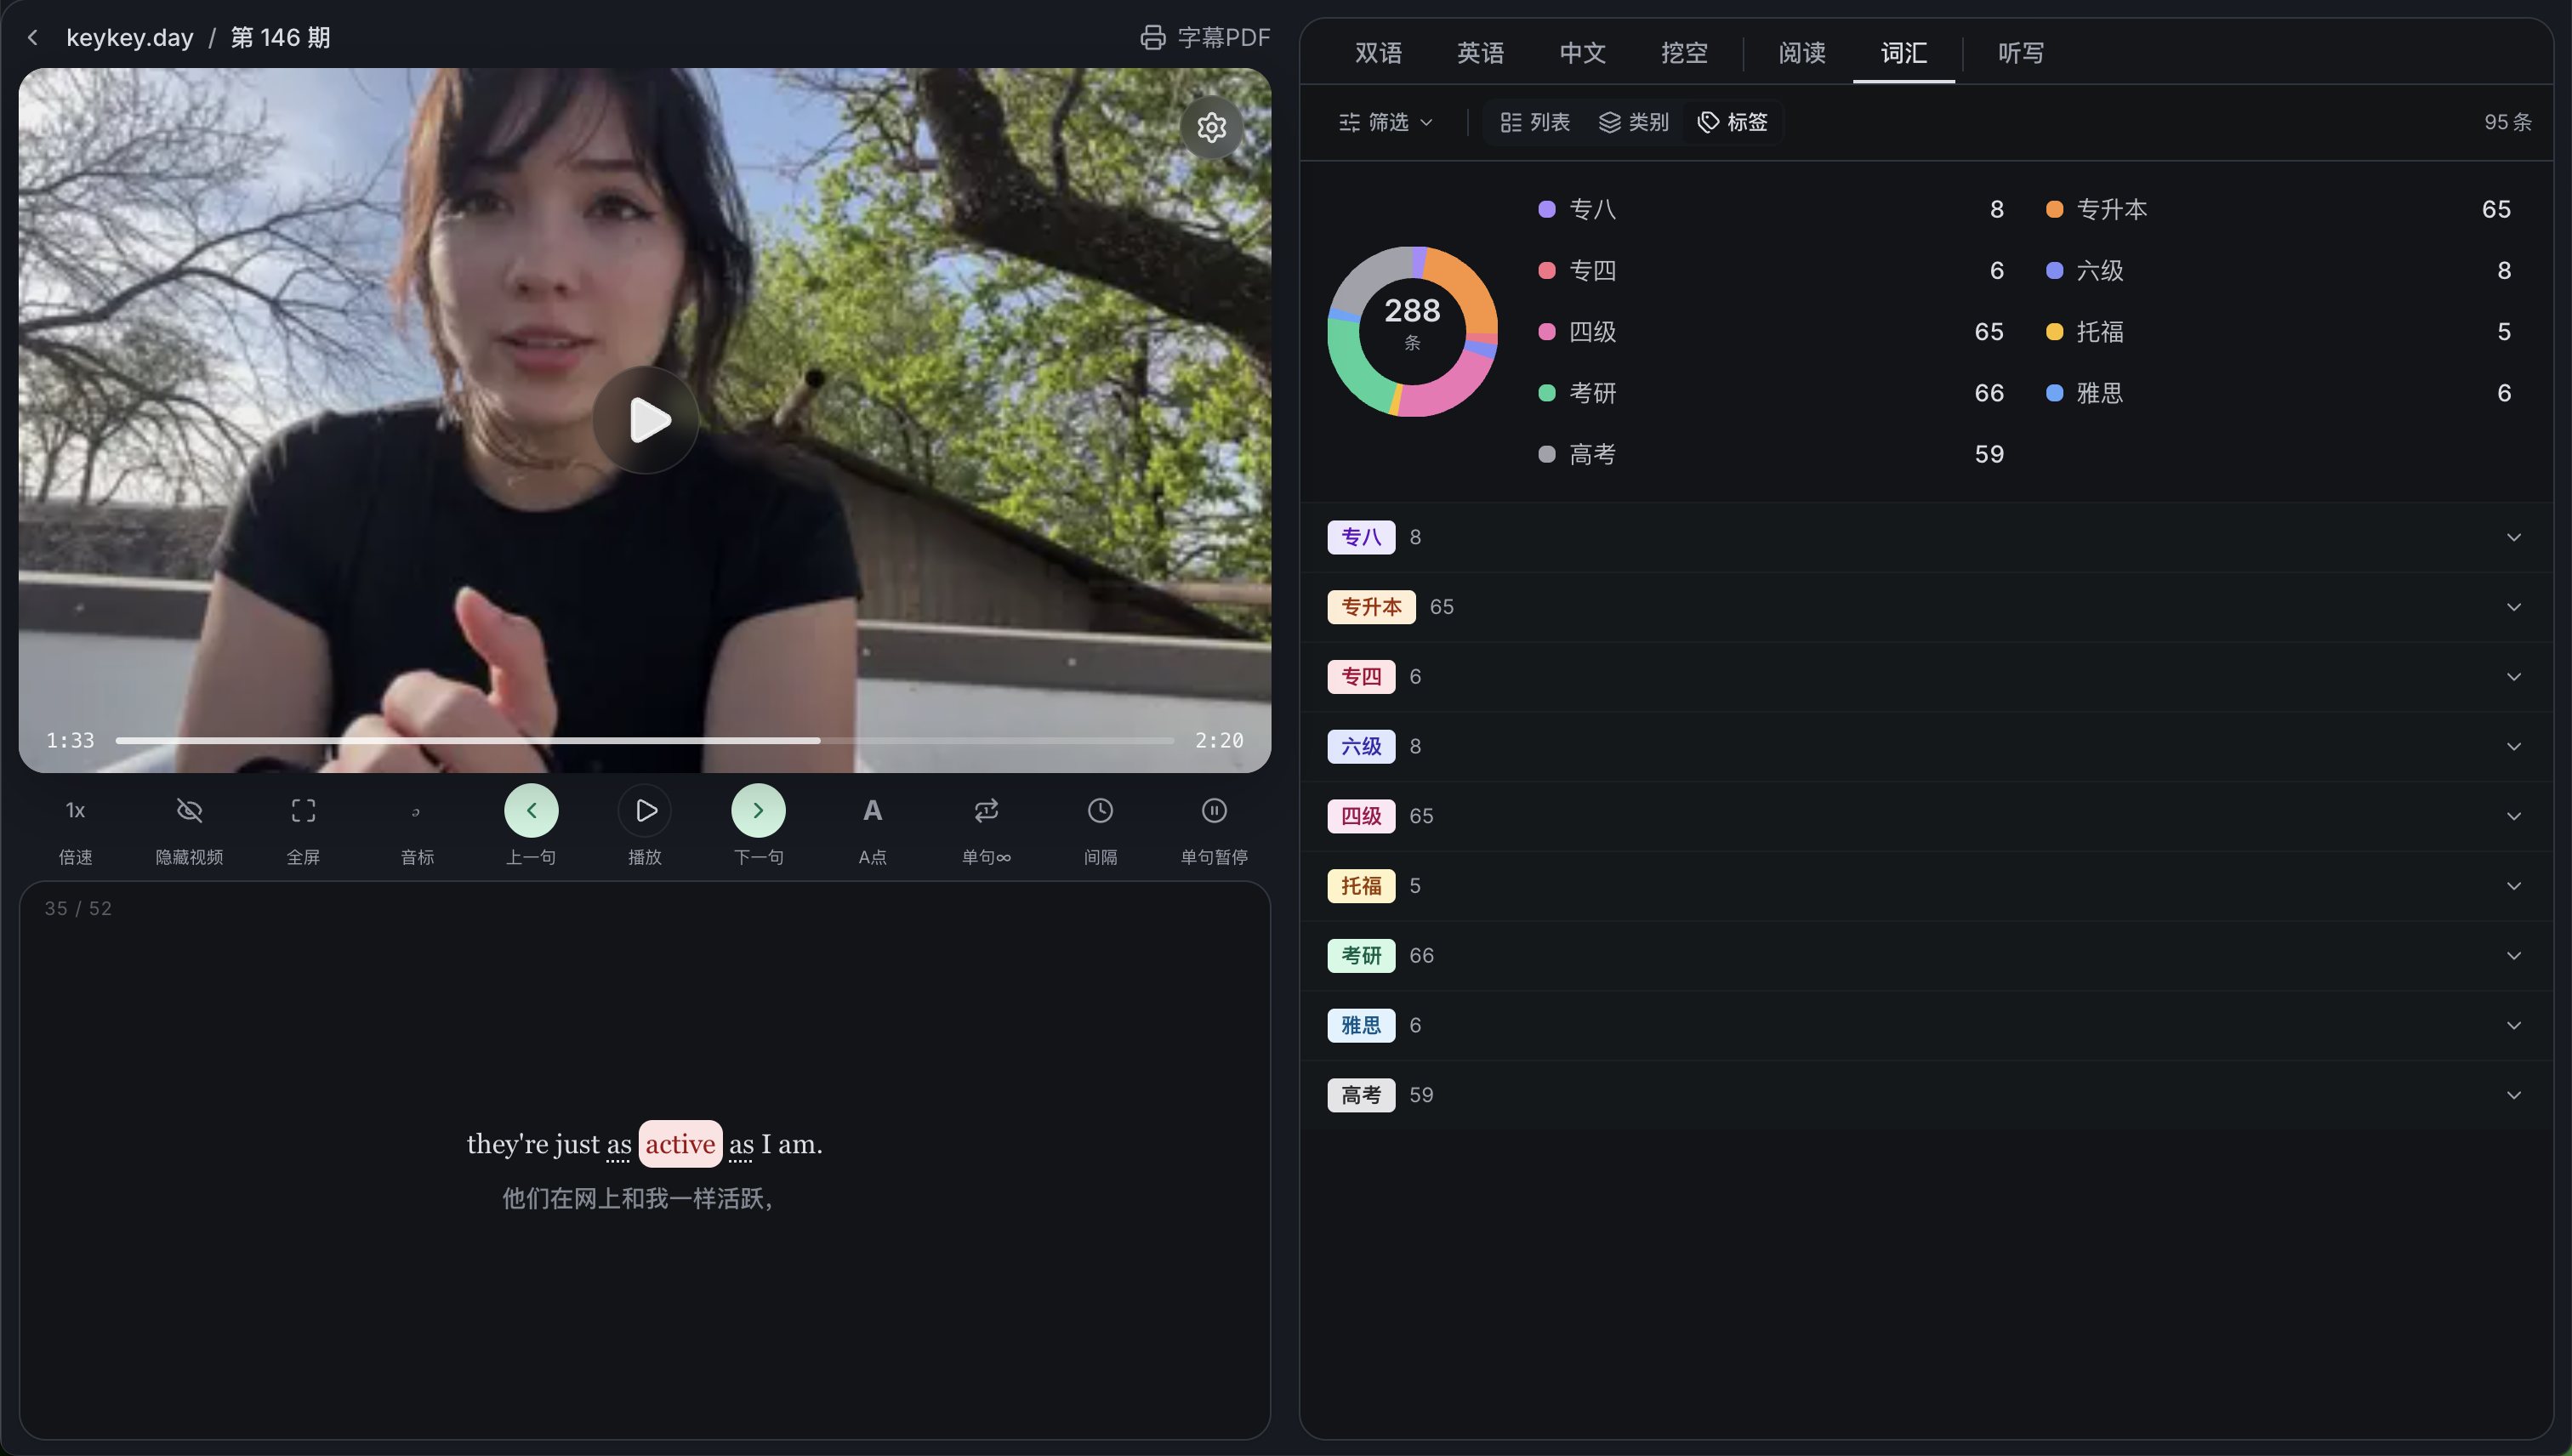Select the 全屏 fullscreen icon
Image resolution: width=2572 pixels, height=1456 pixels.
[x=303, y=811]
